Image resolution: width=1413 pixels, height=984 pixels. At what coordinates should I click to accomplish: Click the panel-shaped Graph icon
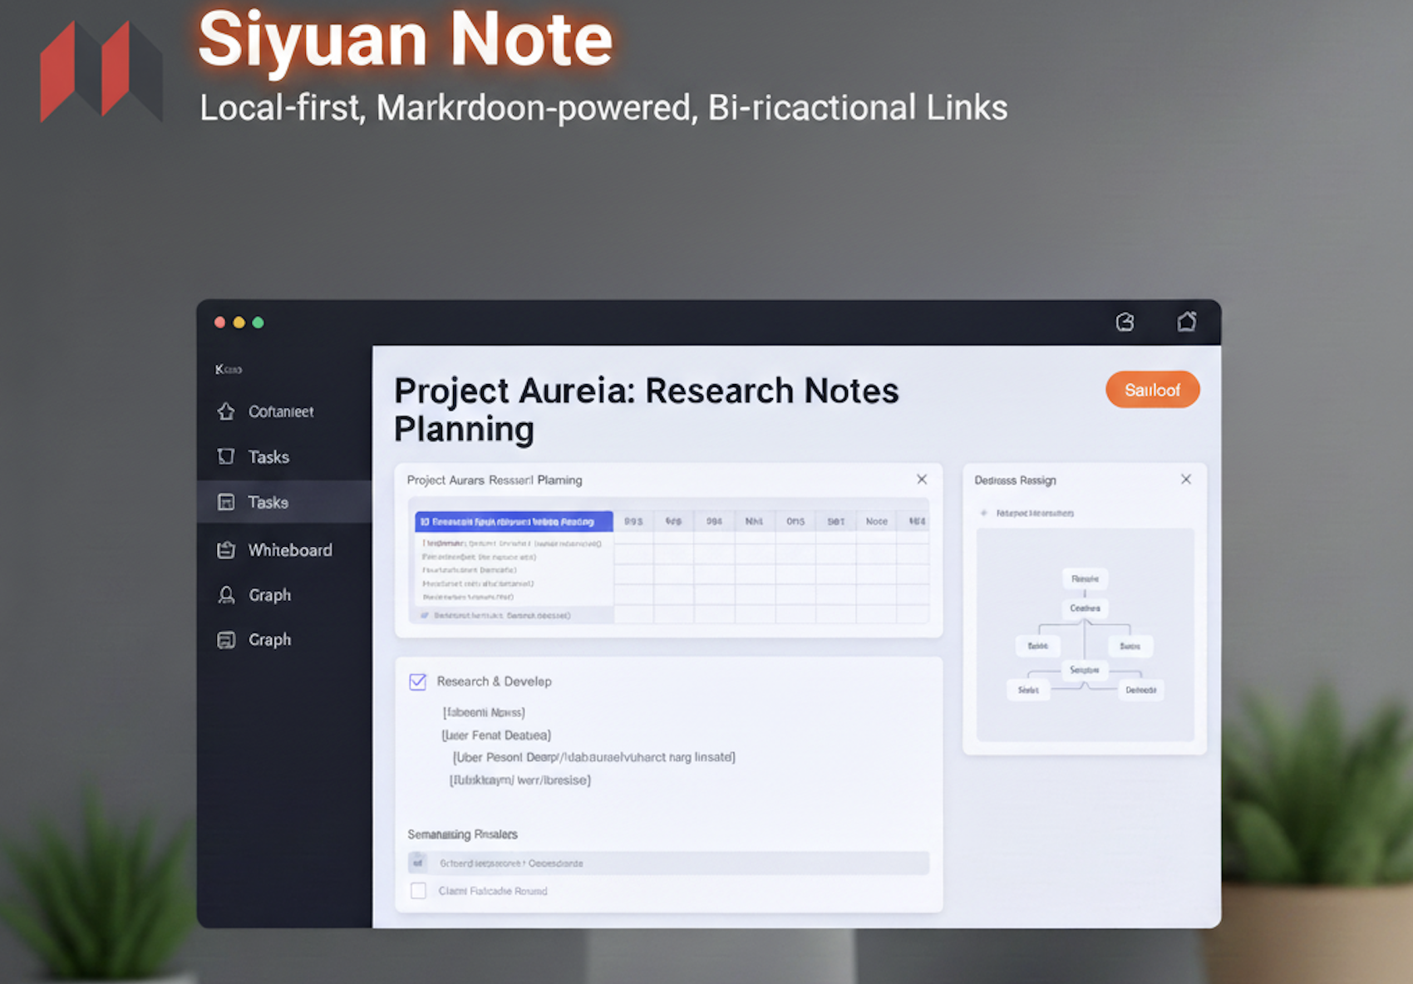pyautogui.click(x=226, y=640)
